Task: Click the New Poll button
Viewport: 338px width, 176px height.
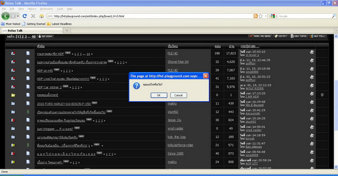Action: (318, 36)
